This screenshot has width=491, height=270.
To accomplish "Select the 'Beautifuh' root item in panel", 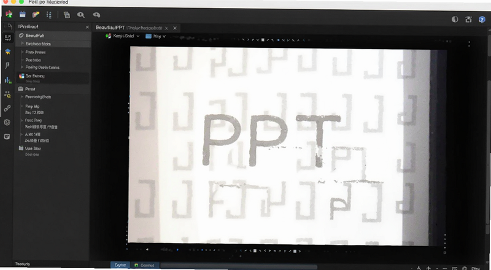I will tap(53, 36).
